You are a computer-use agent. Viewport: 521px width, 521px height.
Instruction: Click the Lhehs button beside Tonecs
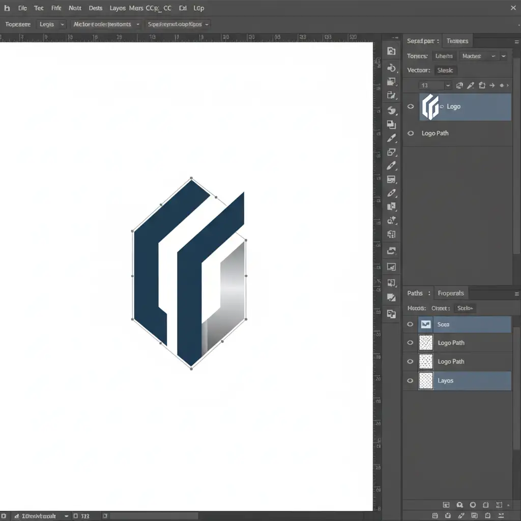click(x=444, y=56)
